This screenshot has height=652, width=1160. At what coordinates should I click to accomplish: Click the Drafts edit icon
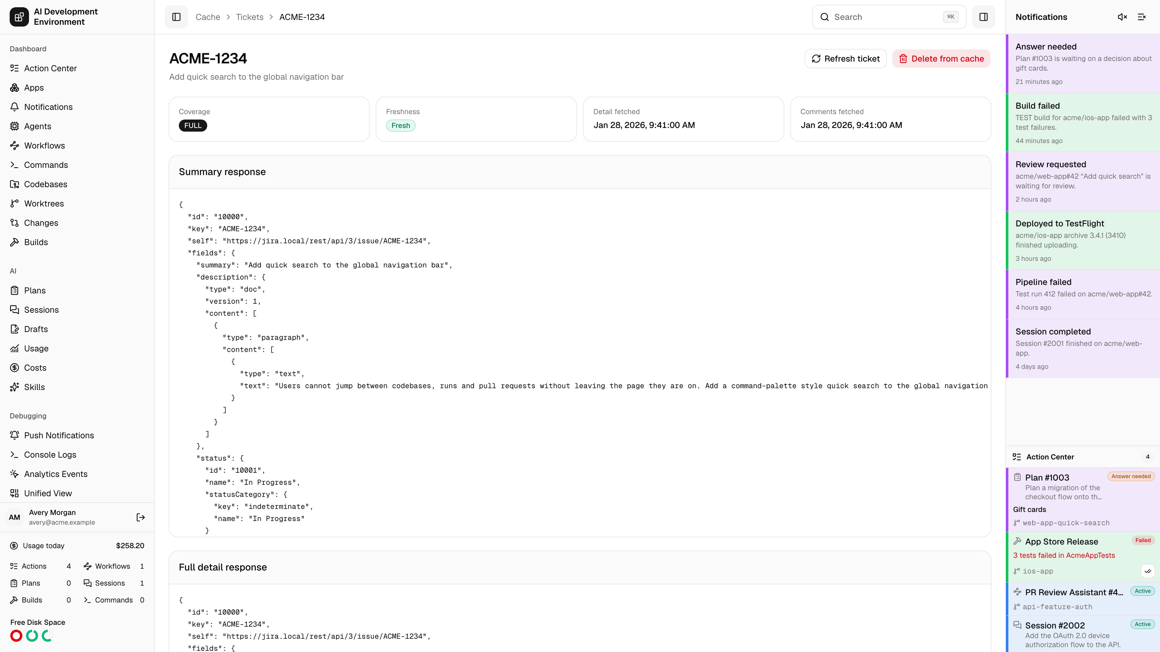click(x=14, y=329)
